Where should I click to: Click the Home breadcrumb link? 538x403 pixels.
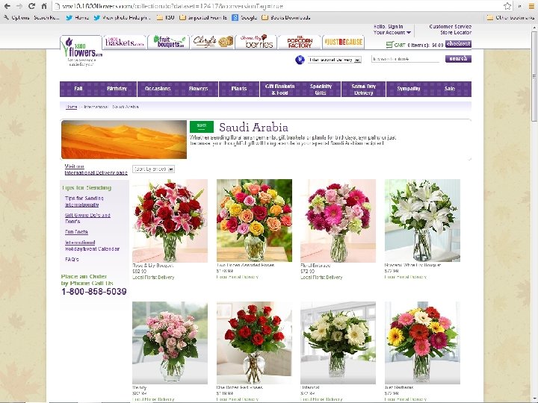[72, 107]
